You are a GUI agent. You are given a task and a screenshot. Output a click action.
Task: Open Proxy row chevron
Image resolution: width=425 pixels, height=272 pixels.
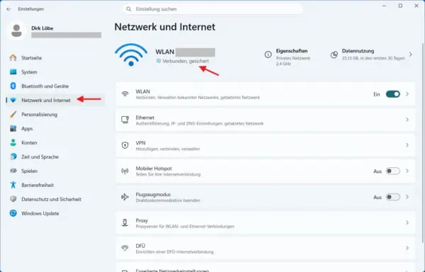tap(407, 222)
